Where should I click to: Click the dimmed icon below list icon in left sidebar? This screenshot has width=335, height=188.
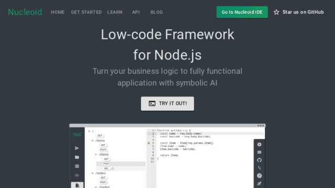pos(77,175)
